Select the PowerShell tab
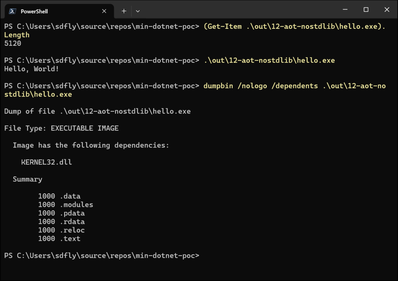 click(59, 11)
